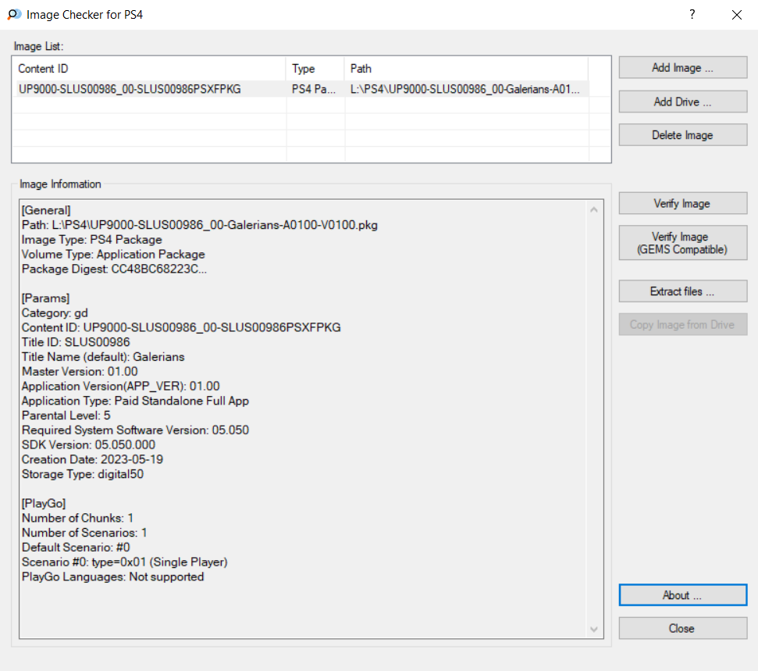Click the 'Number of Chunks: 1' line
Screen dimensions: 758x671
pos(77,518)
